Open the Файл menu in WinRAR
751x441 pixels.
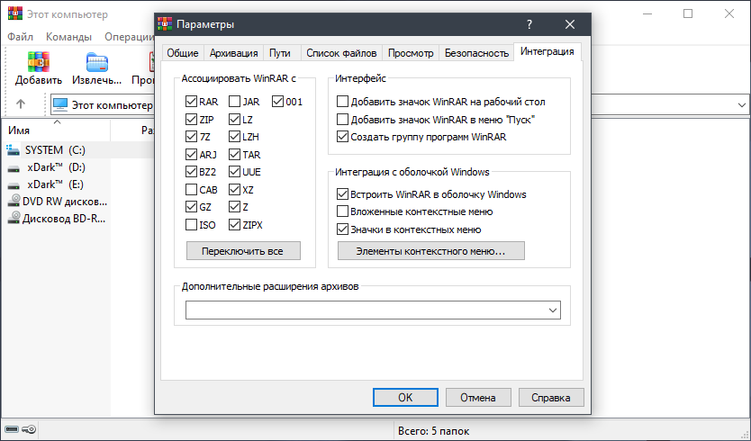point(21,37)
